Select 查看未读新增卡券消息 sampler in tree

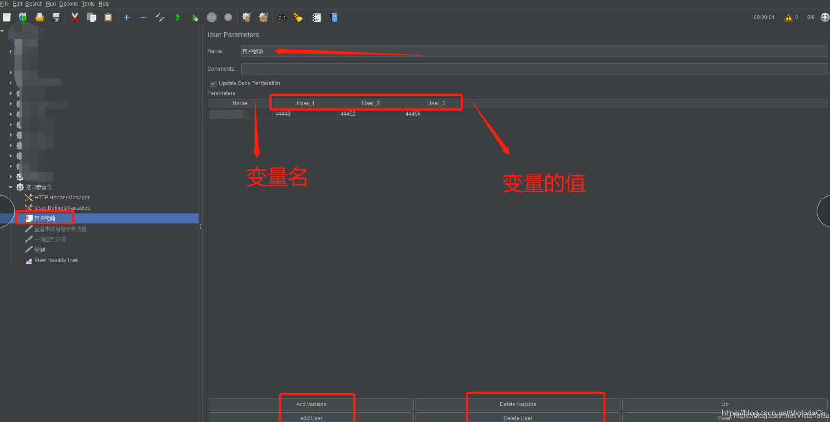click(60, 229)
